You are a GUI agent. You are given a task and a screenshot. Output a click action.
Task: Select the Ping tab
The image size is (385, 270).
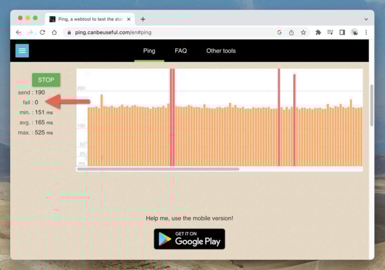pos(149,51)
